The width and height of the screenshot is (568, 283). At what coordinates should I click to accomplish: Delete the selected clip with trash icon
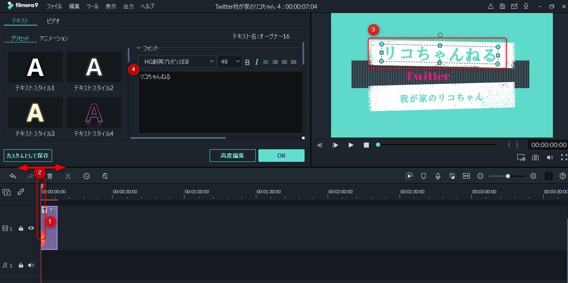point(50,176)
